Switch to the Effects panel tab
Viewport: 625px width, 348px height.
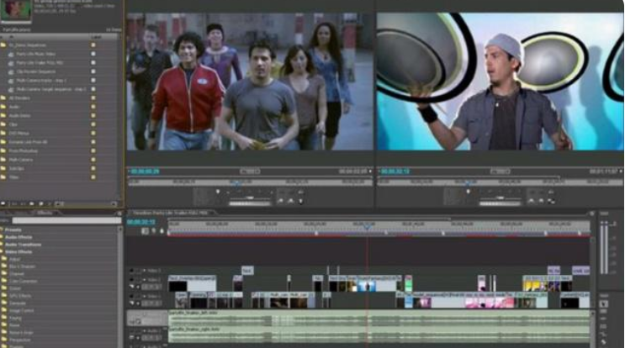pyautogui.click(x=42, y=213)
